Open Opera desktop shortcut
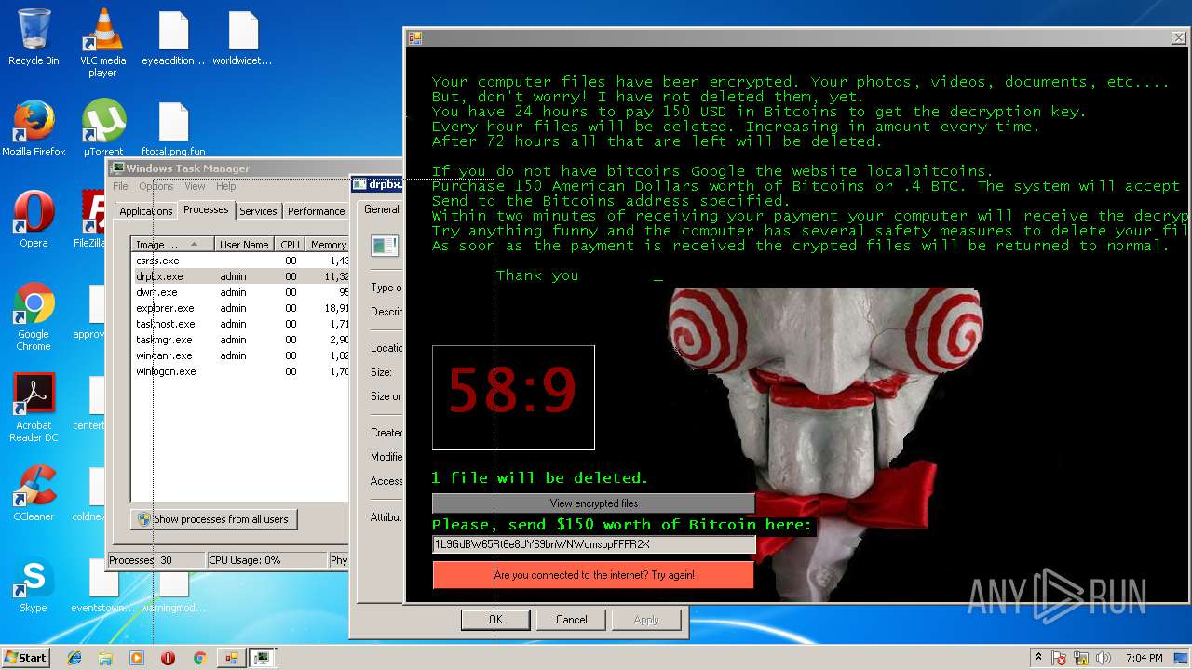1192x670 pixels. [x=34, y=219]
